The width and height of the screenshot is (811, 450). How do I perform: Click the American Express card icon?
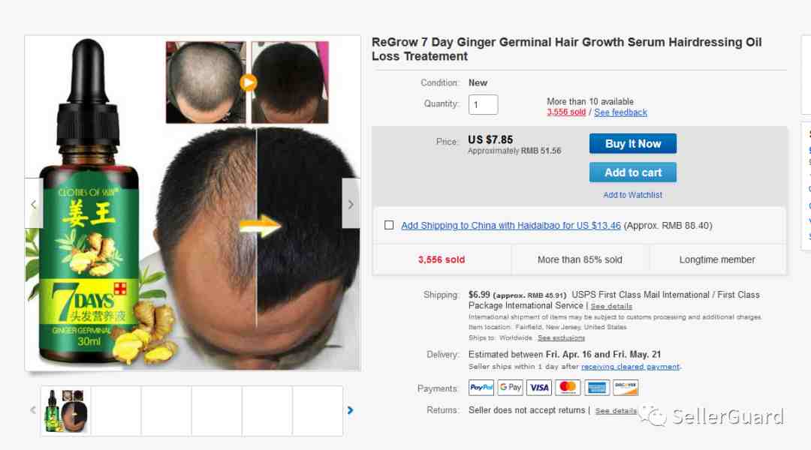tap(597, 388)
